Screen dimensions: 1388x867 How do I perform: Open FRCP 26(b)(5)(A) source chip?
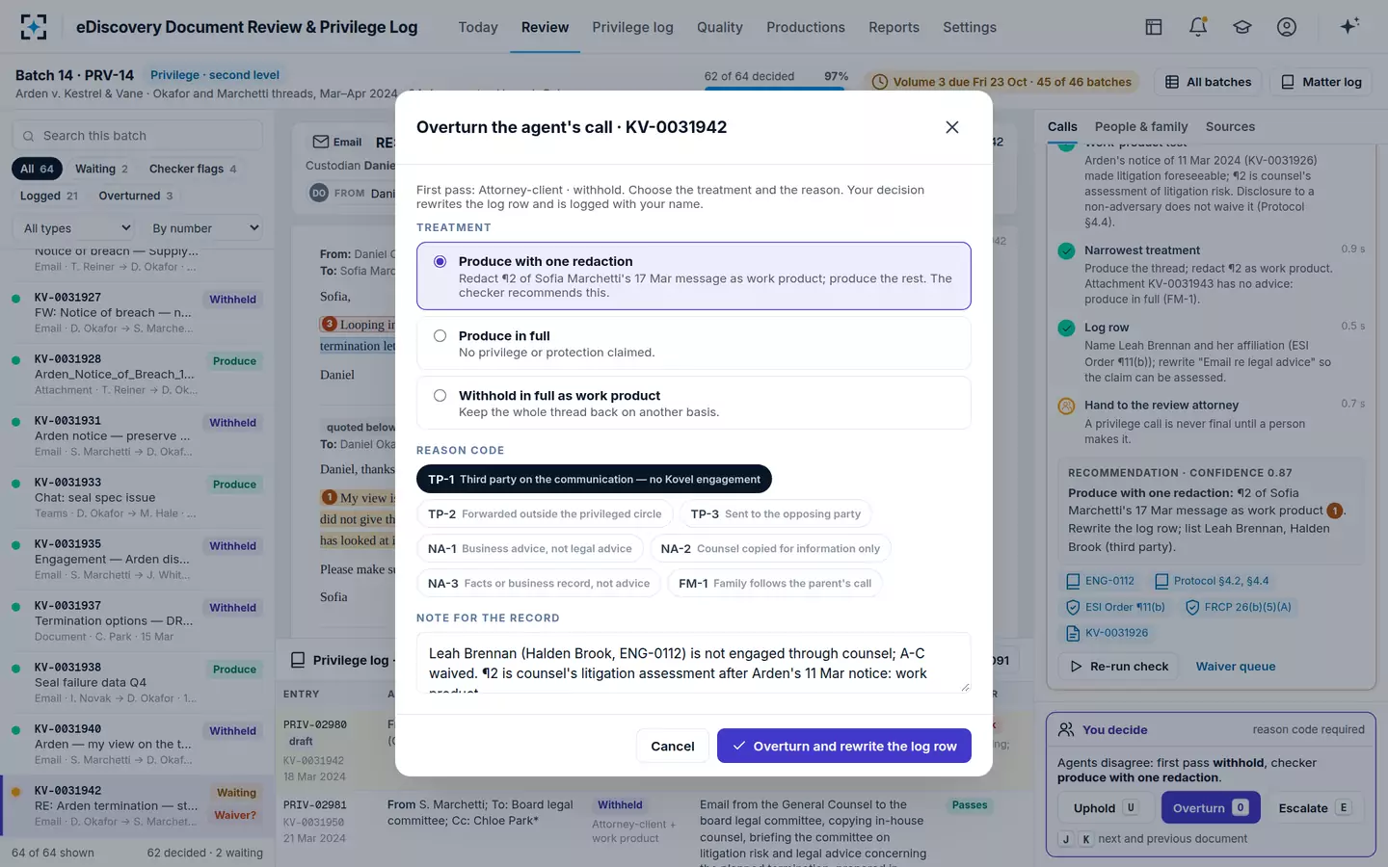[x=1239, y=607]
